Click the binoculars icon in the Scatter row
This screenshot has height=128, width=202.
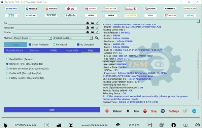coord(88,32)
